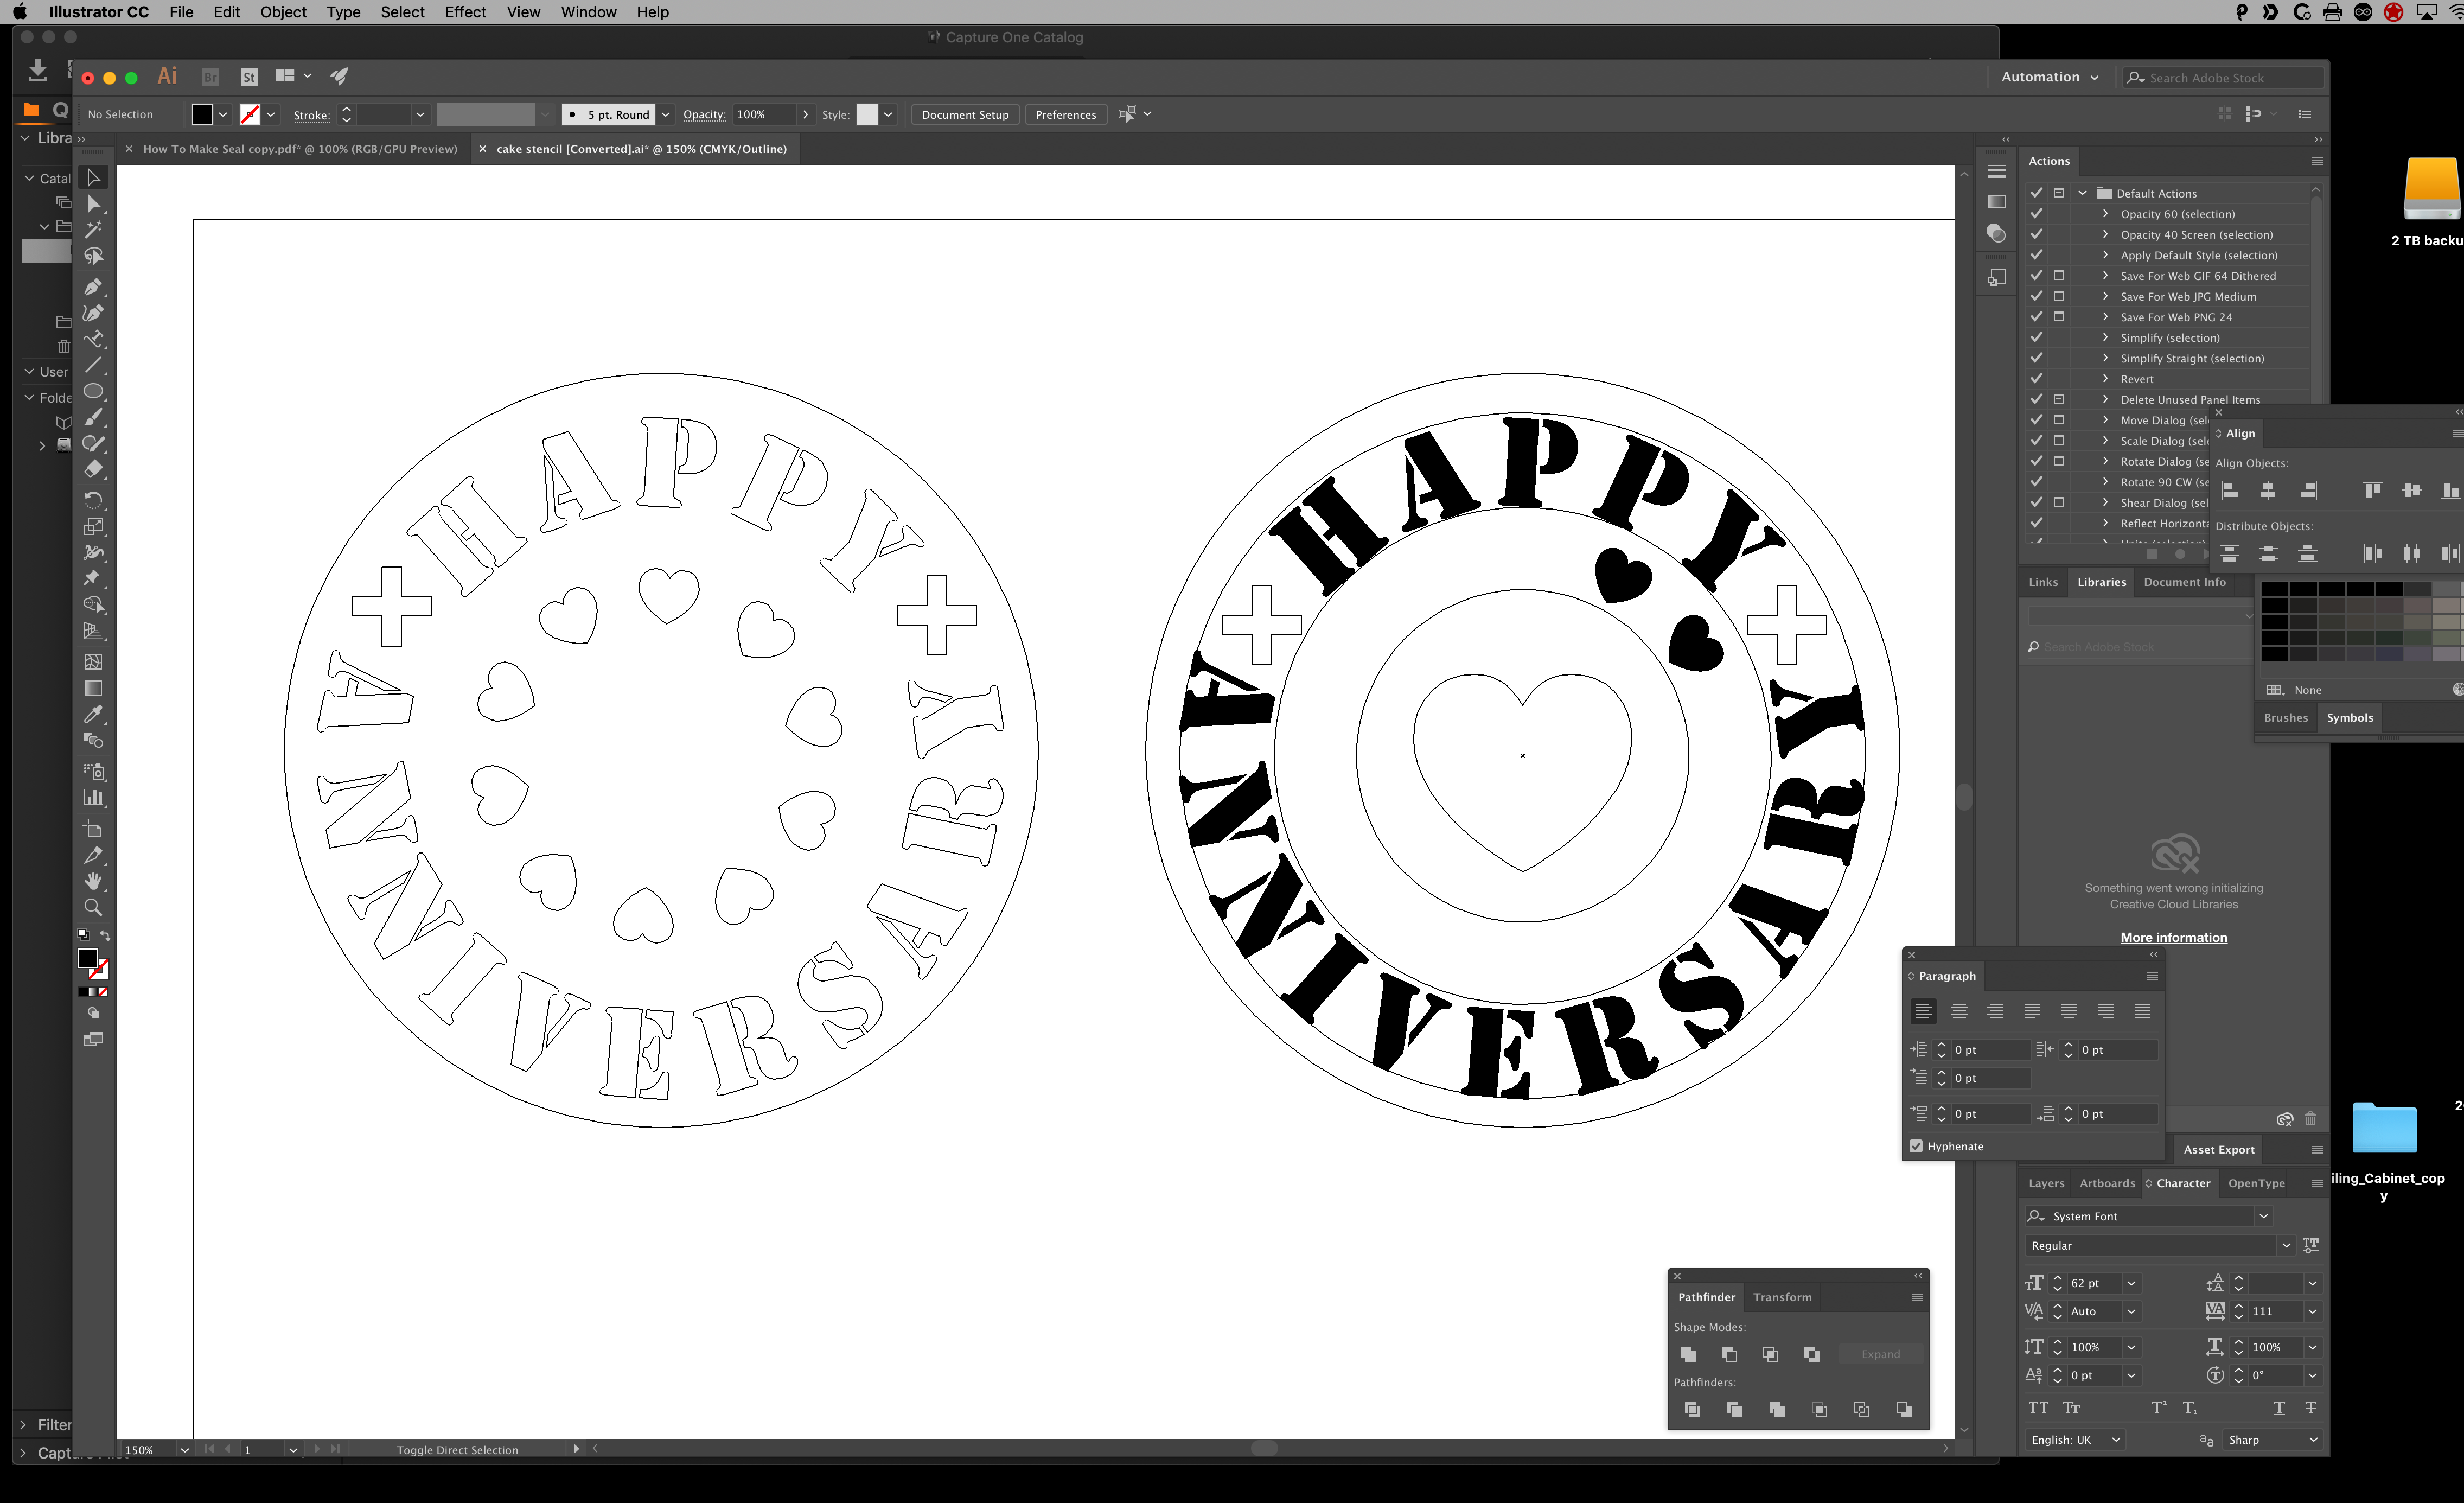2464x1503 pixels.
Task: Select the Magic Wand tool
Action: pyautogui.click(x=93, y=230)
